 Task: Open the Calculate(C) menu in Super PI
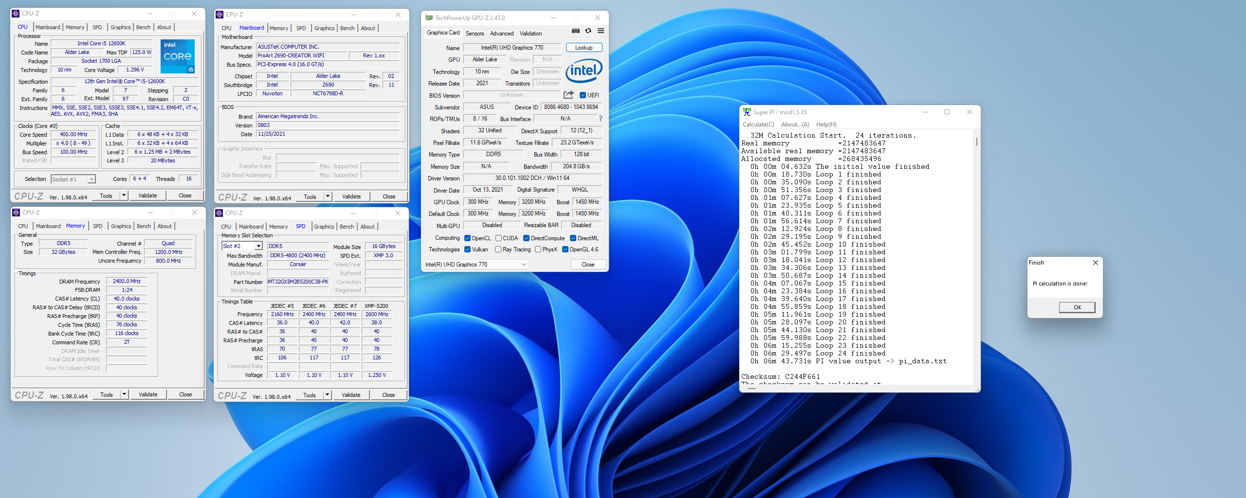click(758, 124)
